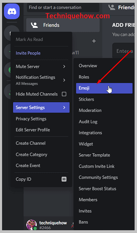Click the plus icon to create DM

pyautogui.click(x=94, y=41)
